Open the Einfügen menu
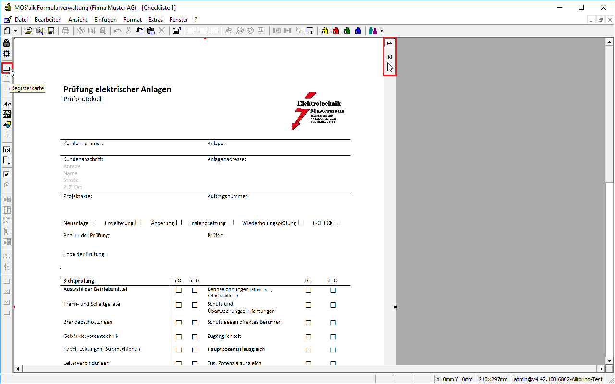 105,20
